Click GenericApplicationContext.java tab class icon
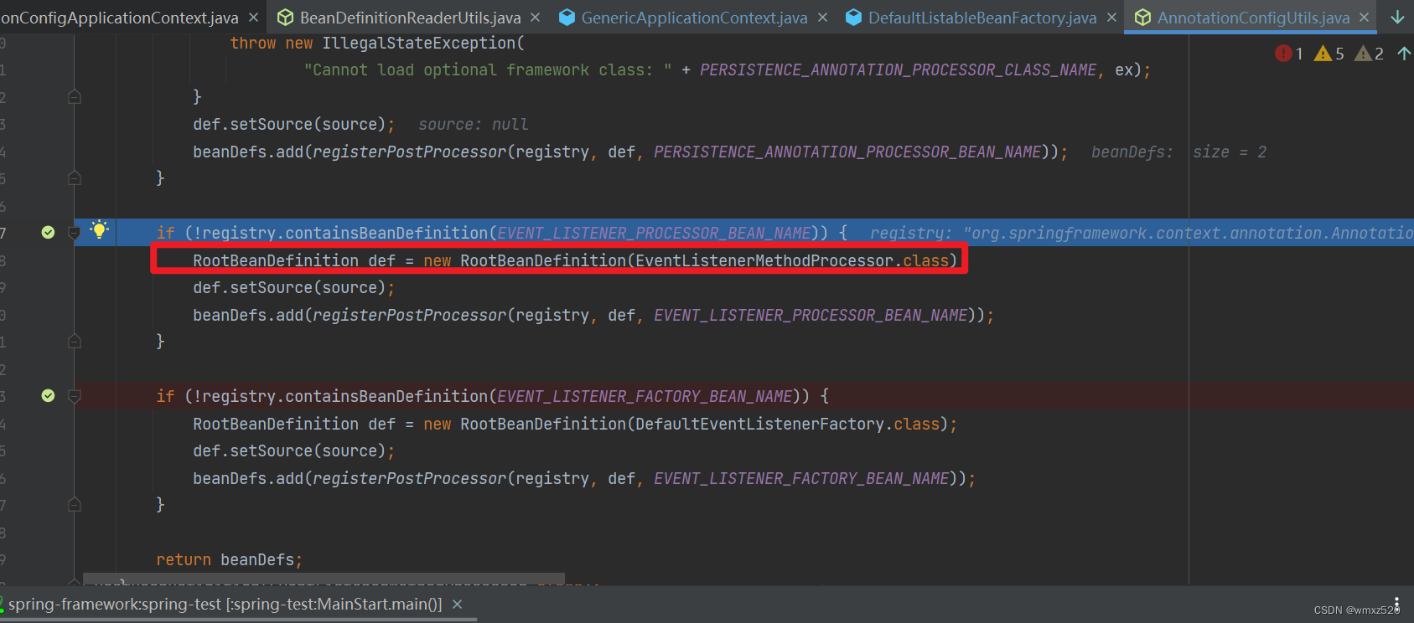1414x623 pixels. coord(567,18)
